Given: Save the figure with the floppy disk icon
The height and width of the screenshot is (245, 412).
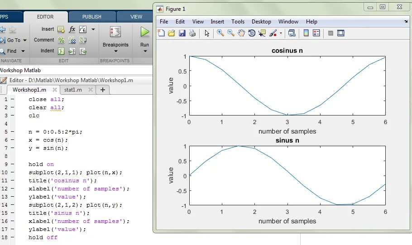Looking at the screenshot, I should 182,33.
